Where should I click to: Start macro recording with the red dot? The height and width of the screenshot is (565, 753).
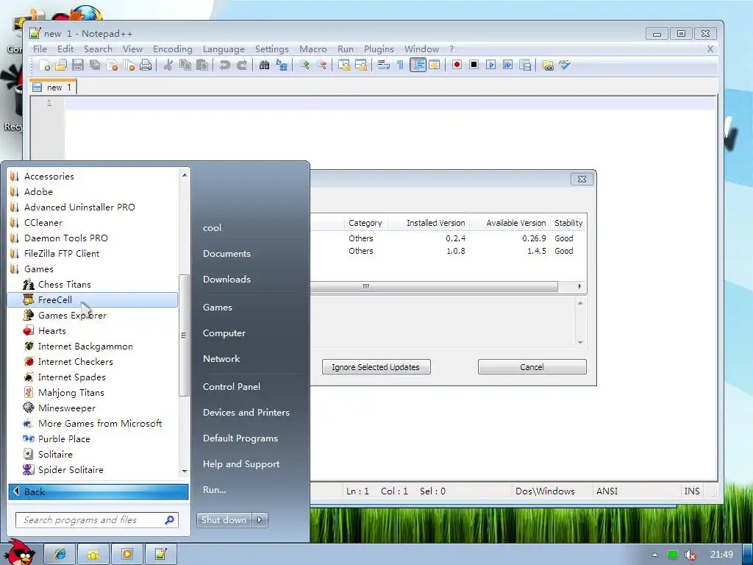coord(457,65)
